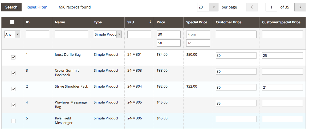This screenshot has width=309, height=129.
Task: Open the Type filter dropdown
Action: [x=108, y=34]
